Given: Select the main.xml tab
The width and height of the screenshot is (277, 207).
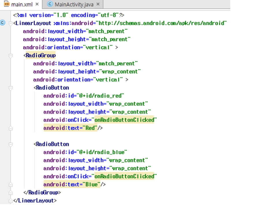Looking at the screenshot, I should click(22, 5).
